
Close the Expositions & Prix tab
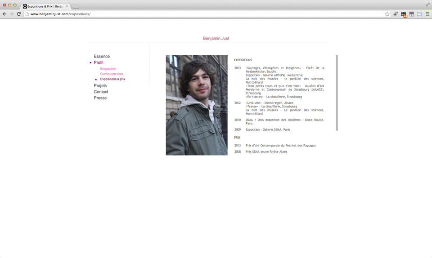coord(67,6)
